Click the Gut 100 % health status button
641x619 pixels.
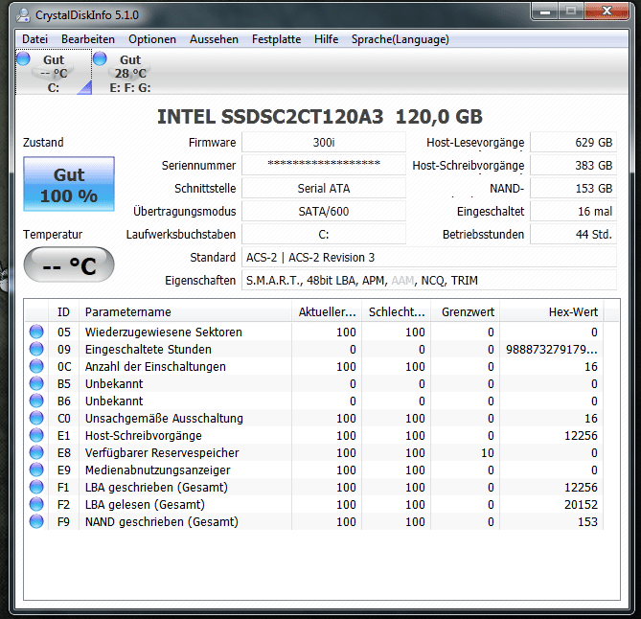tap(69, 184)
